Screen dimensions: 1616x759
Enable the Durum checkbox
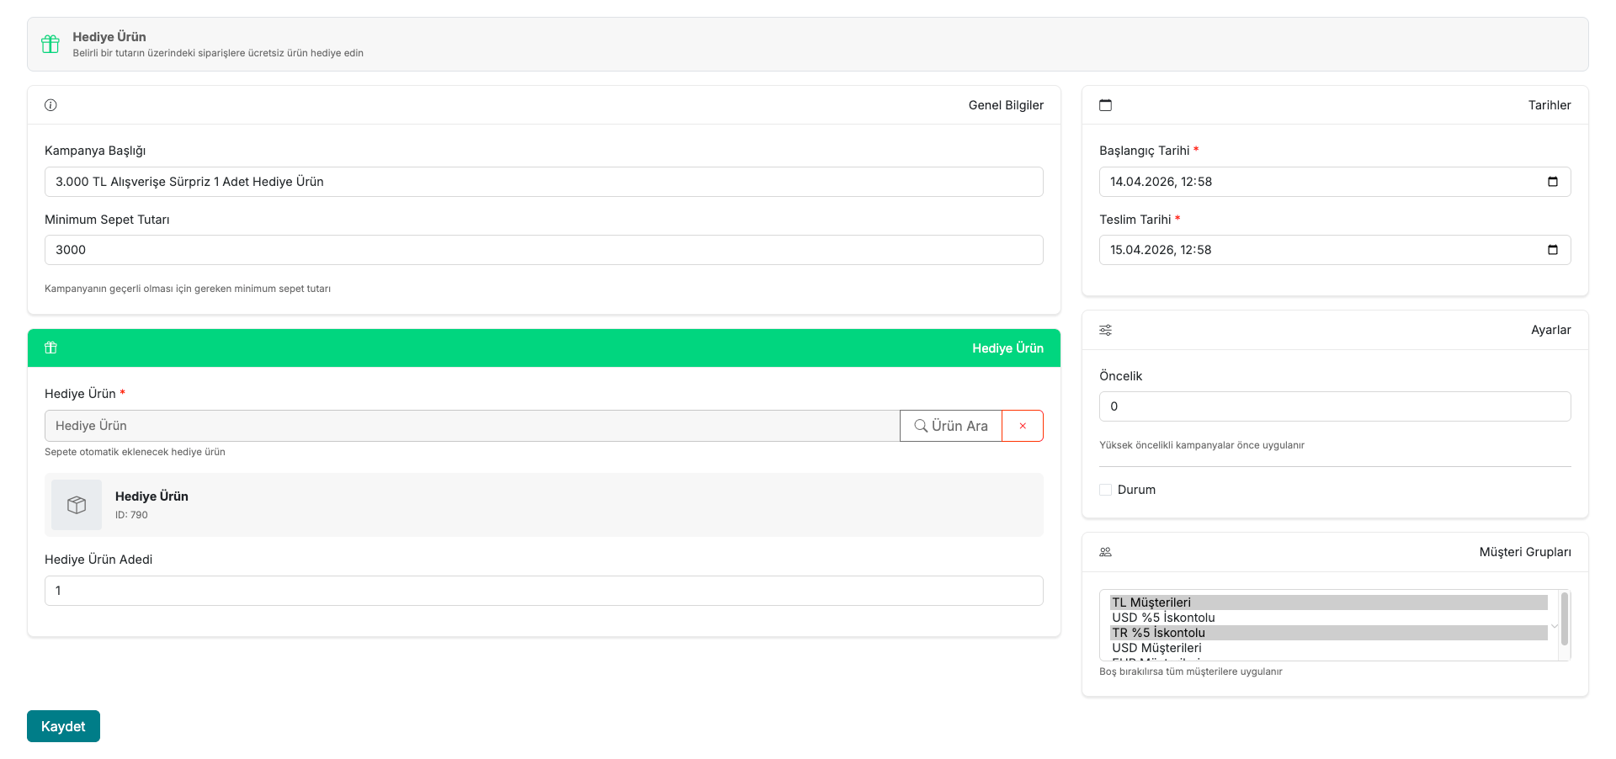tap(1105, 490)
